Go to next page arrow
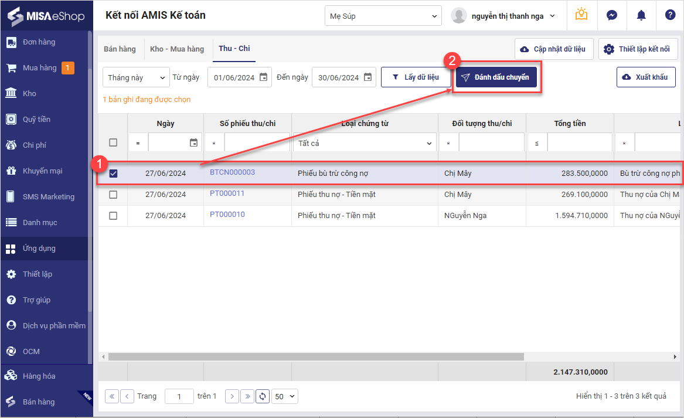684x418 pixels. click(x=232, y=396)
